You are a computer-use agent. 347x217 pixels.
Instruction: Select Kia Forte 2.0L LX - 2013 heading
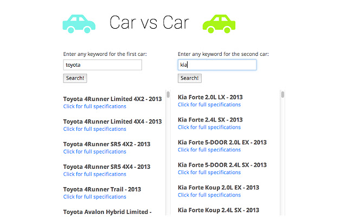(210, 97)
